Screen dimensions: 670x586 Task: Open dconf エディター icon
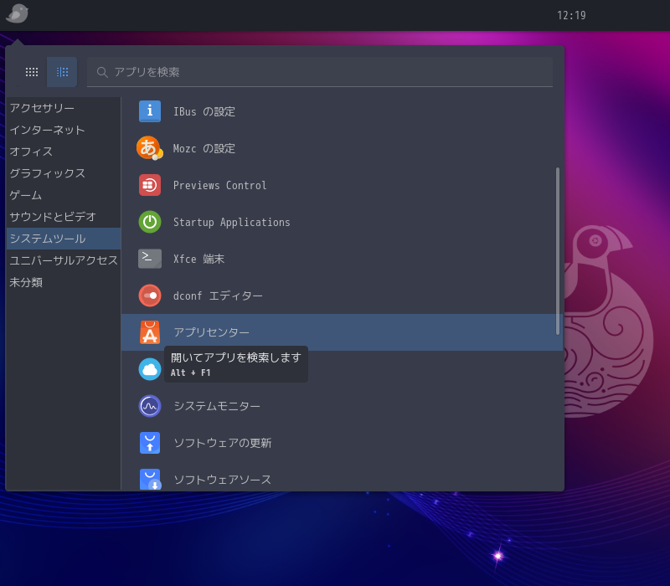150,296
